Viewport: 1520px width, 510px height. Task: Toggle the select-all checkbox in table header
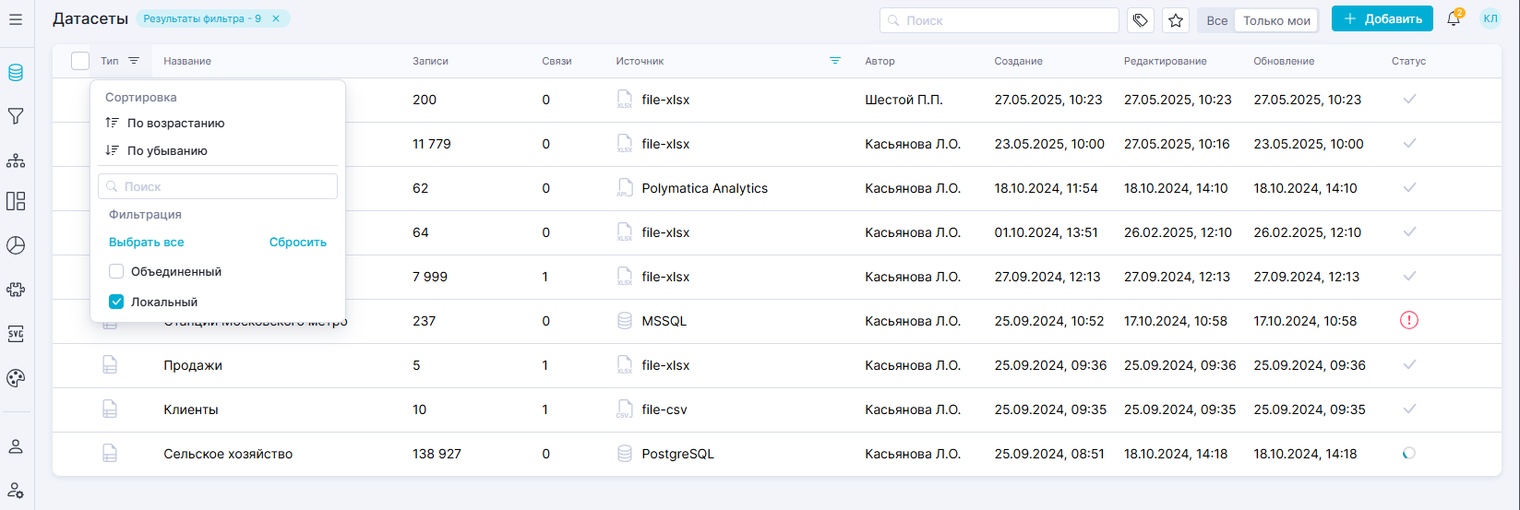click(80, 61)
